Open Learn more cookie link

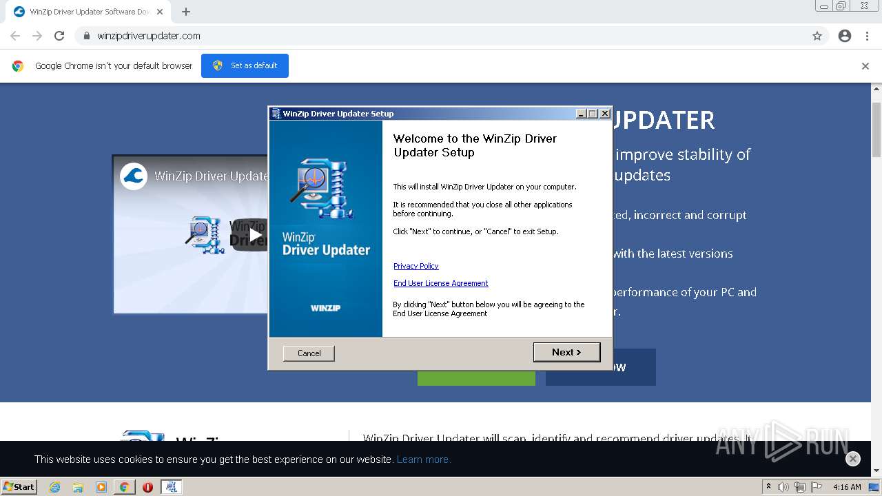point(423,459)
